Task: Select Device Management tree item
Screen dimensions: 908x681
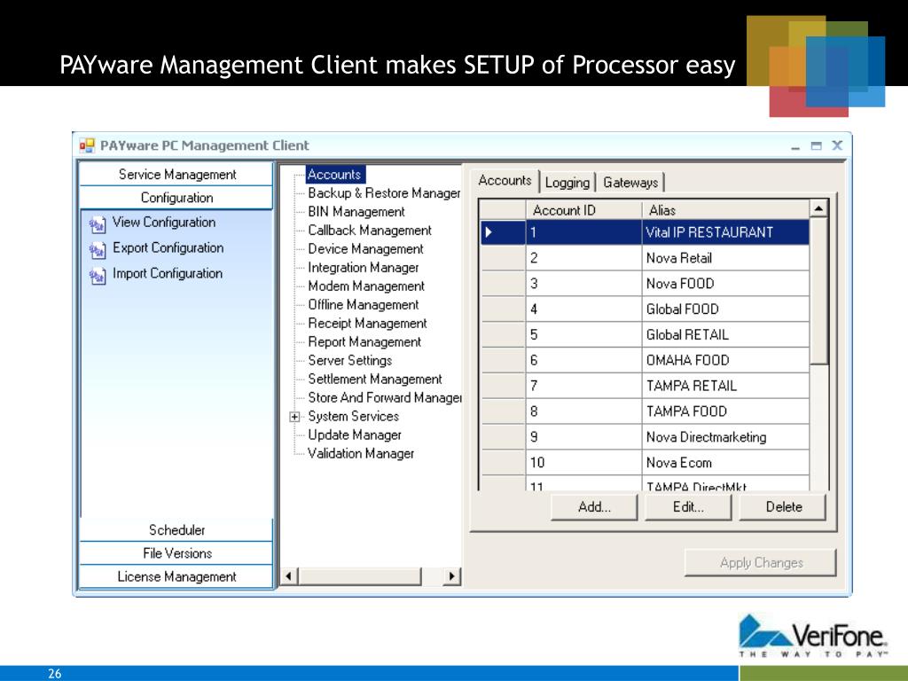Action: [x=365, y=248]
